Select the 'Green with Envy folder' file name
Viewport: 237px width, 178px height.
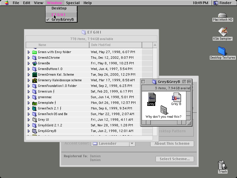55,52
